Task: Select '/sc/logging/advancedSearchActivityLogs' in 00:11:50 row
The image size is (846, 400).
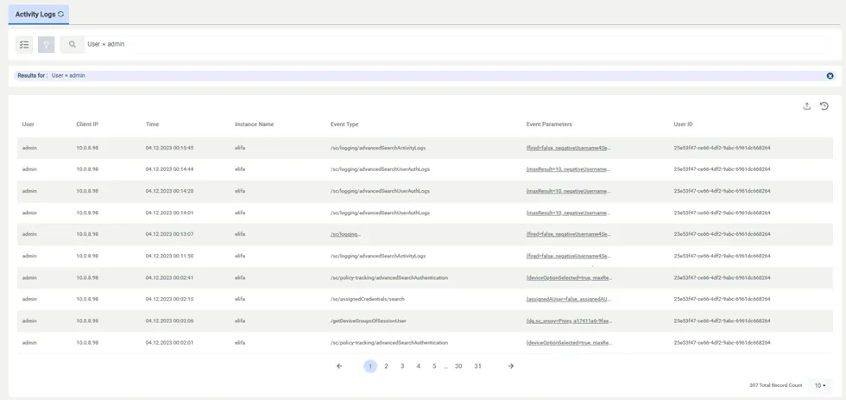Action: coord(378,256)
